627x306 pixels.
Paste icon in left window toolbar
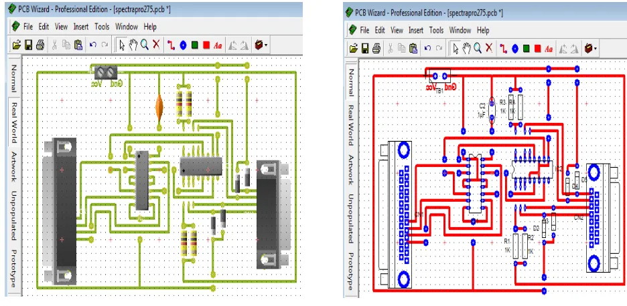coord(78,45)
